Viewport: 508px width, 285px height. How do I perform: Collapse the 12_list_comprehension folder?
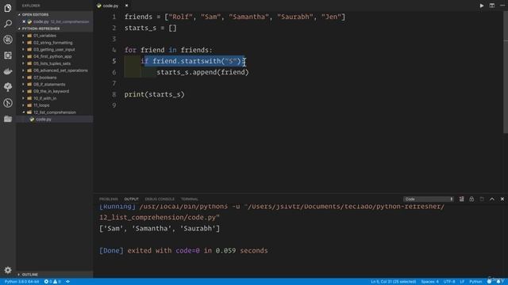[x=55, y=112]
